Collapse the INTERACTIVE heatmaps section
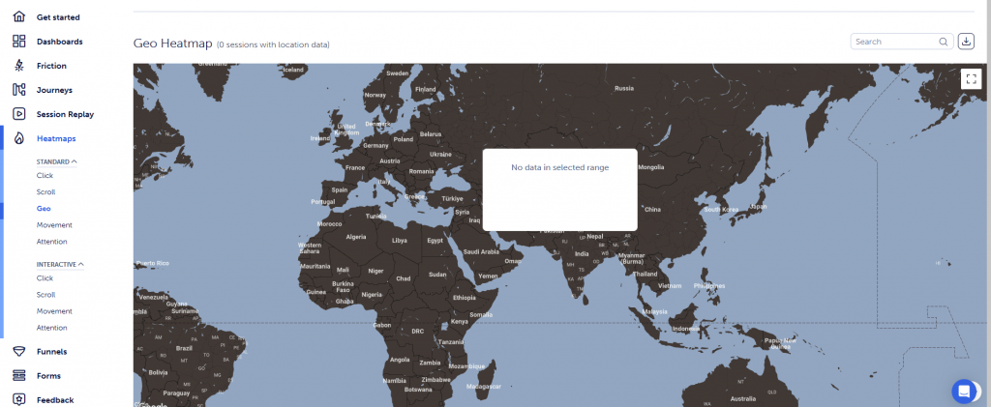Viewport: 991px width, 407px height. [81, 264]
